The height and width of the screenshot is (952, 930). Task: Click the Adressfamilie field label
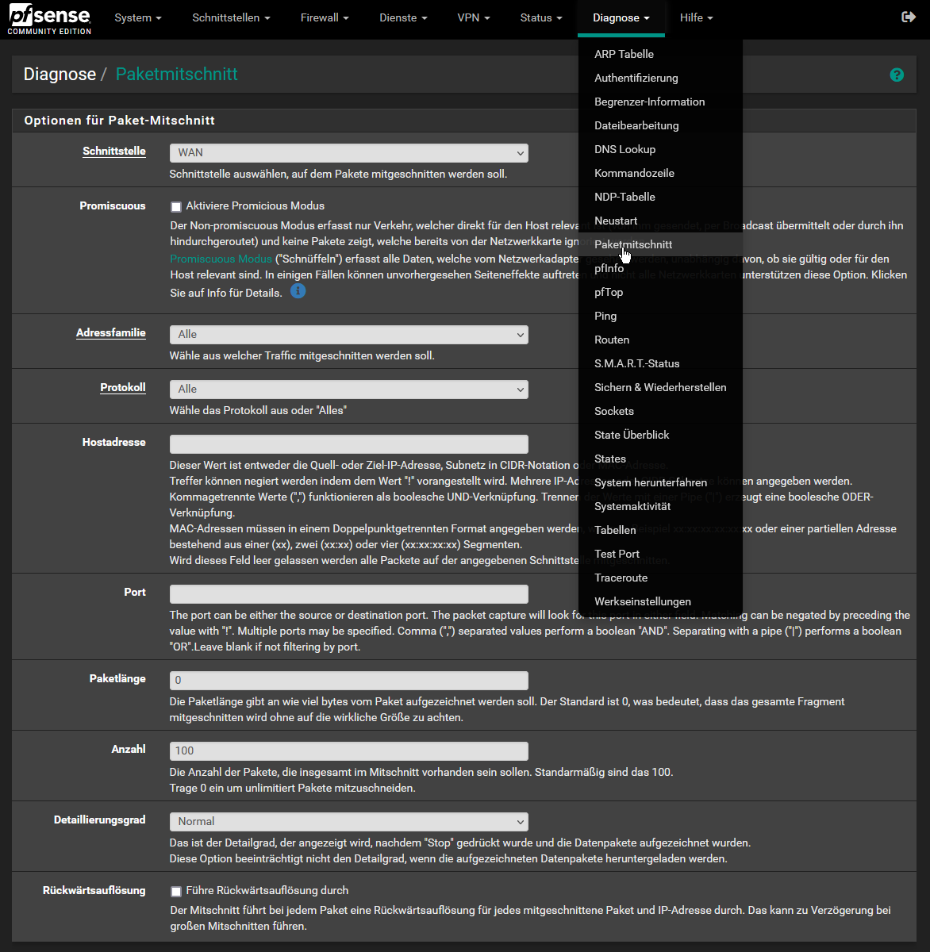click(111, 332)
